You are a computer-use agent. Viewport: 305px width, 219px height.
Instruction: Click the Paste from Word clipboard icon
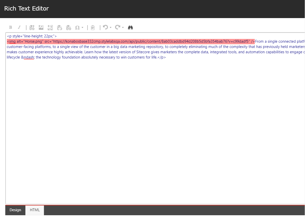[x=93, y=27]
